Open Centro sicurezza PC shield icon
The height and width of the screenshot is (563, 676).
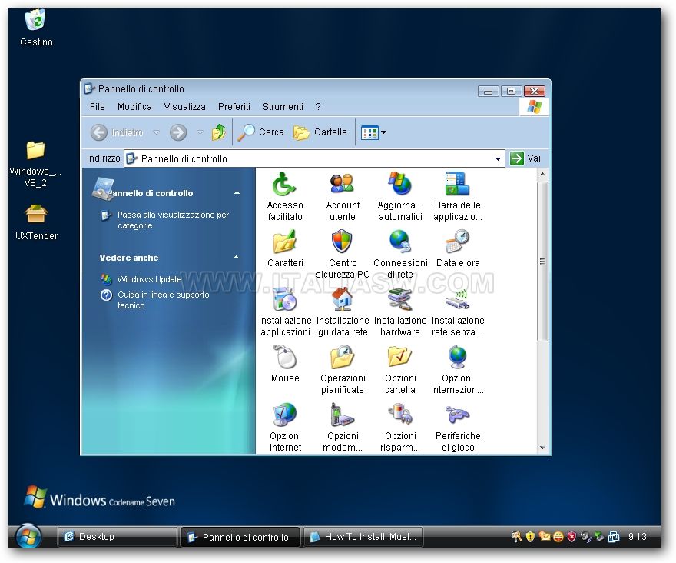(x=343, y=242)
